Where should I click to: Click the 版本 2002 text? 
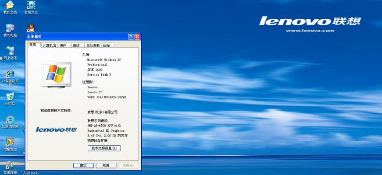click(95, 70)
